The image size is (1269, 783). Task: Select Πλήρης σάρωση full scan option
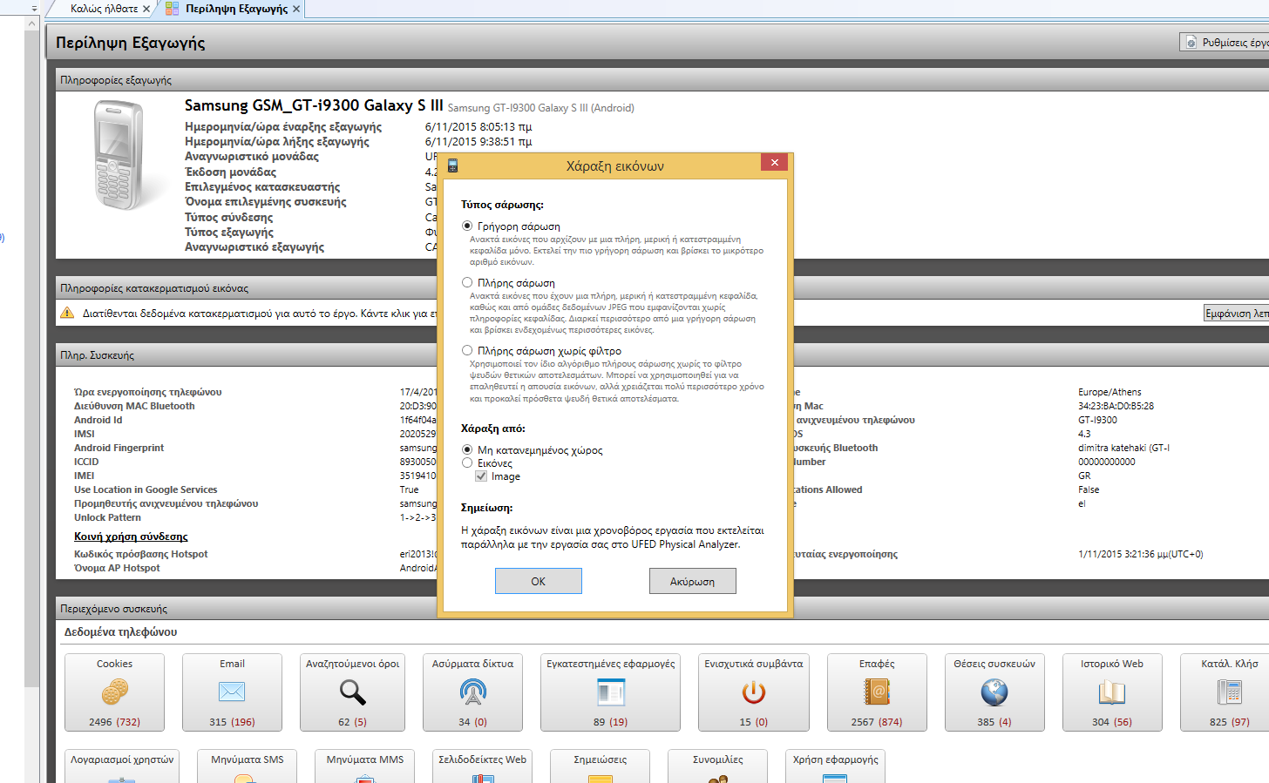[467, 282]
